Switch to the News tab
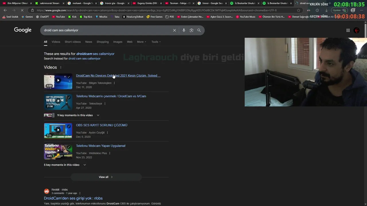 89,42
